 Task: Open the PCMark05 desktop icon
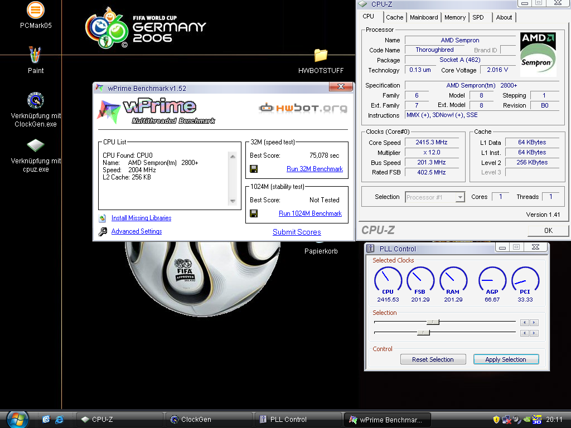coord(35,10)
